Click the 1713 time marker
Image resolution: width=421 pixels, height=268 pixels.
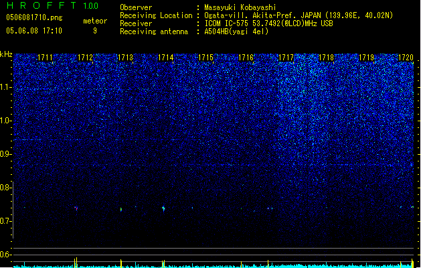[x=125, y=58]
